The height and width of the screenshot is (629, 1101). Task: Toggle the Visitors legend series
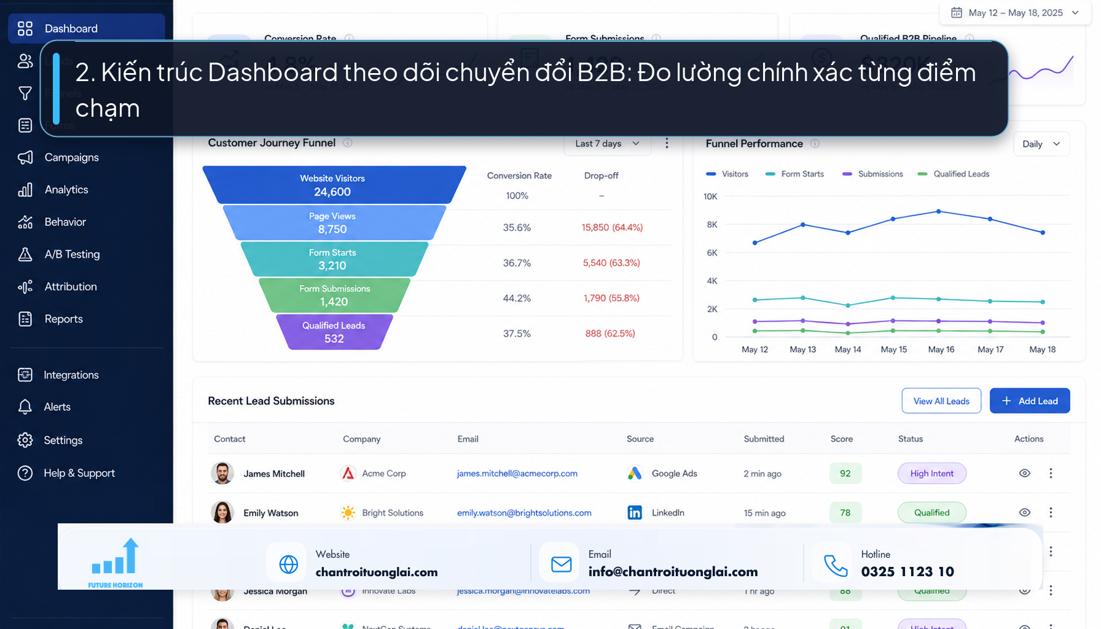tap(727, 174)
